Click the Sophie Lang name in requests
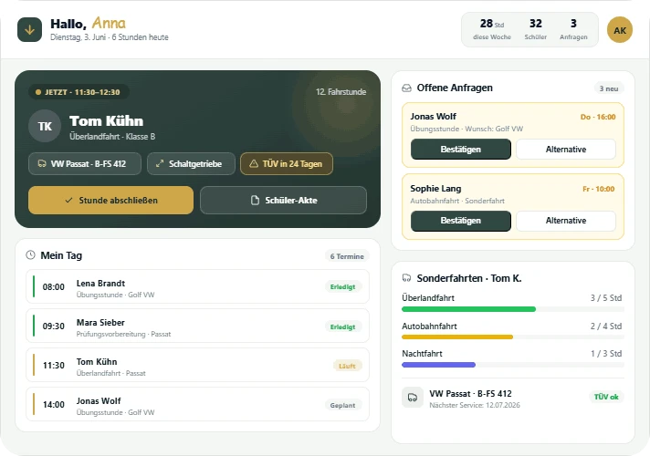This screenshot has width=650, height=456. pyautogui.click(x=435, y=189)
